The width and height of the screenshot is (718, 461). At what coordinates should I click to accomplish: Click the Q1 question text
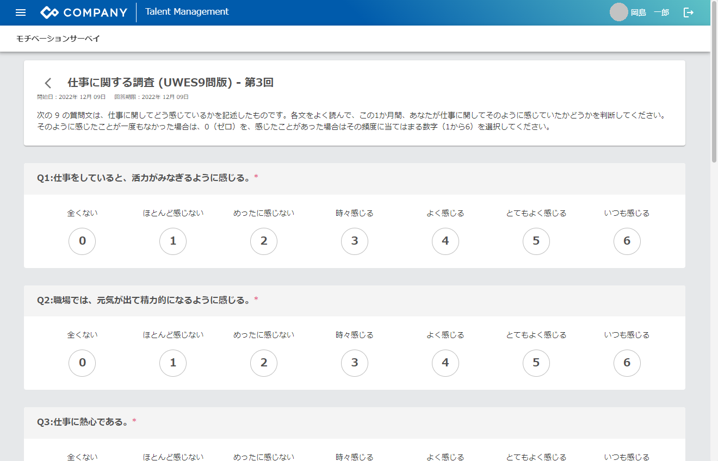pyautogui.click(x=144, y=178)
